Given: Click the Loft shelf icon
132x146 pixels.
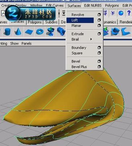Looking at the screenshot, I should (61, 31).
